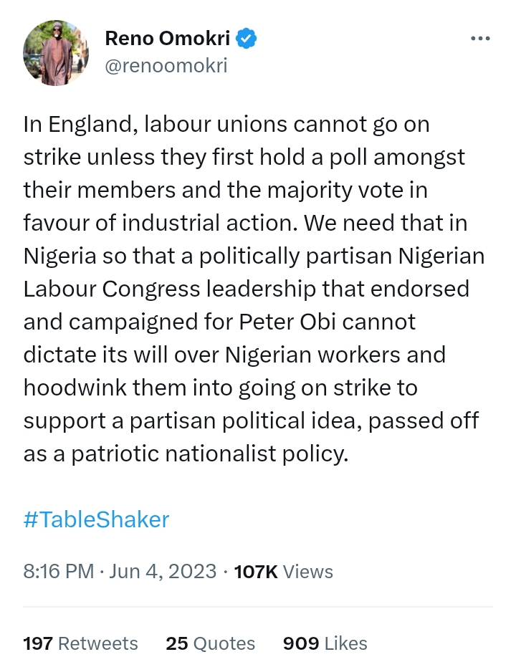This screenshot has width=516, height=662.
Task: Click the Reno Omokri display name
Action: click(x=169, y=39)
